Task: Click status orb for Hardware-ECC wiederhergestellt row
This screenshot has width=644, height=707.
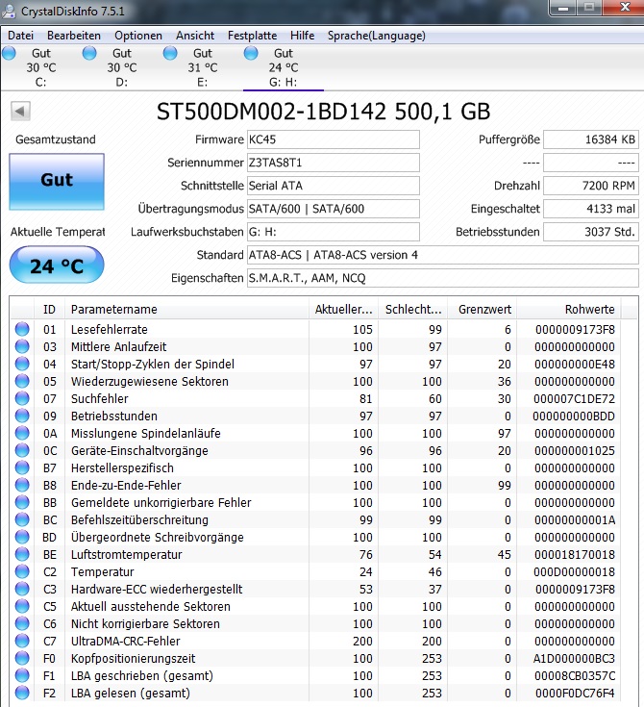Action: (22, 589)
